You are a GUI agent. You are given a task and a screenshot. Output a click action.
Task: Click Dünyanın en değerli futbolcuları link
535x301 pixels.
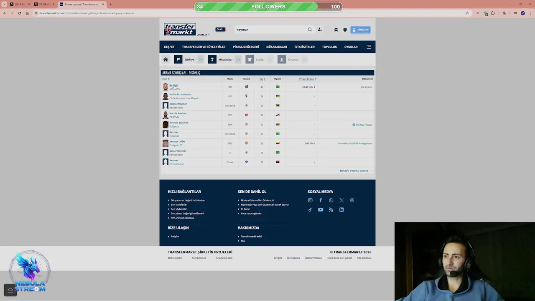pyautogui.click(x=188, y=200)
